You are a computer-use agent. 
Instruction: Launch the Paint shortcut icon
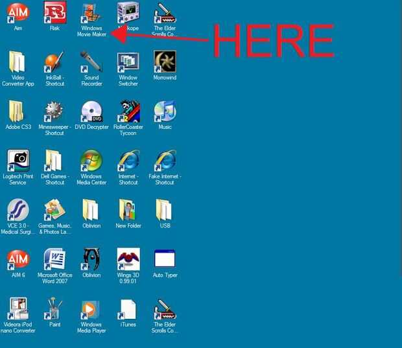[x=53, y=308]
